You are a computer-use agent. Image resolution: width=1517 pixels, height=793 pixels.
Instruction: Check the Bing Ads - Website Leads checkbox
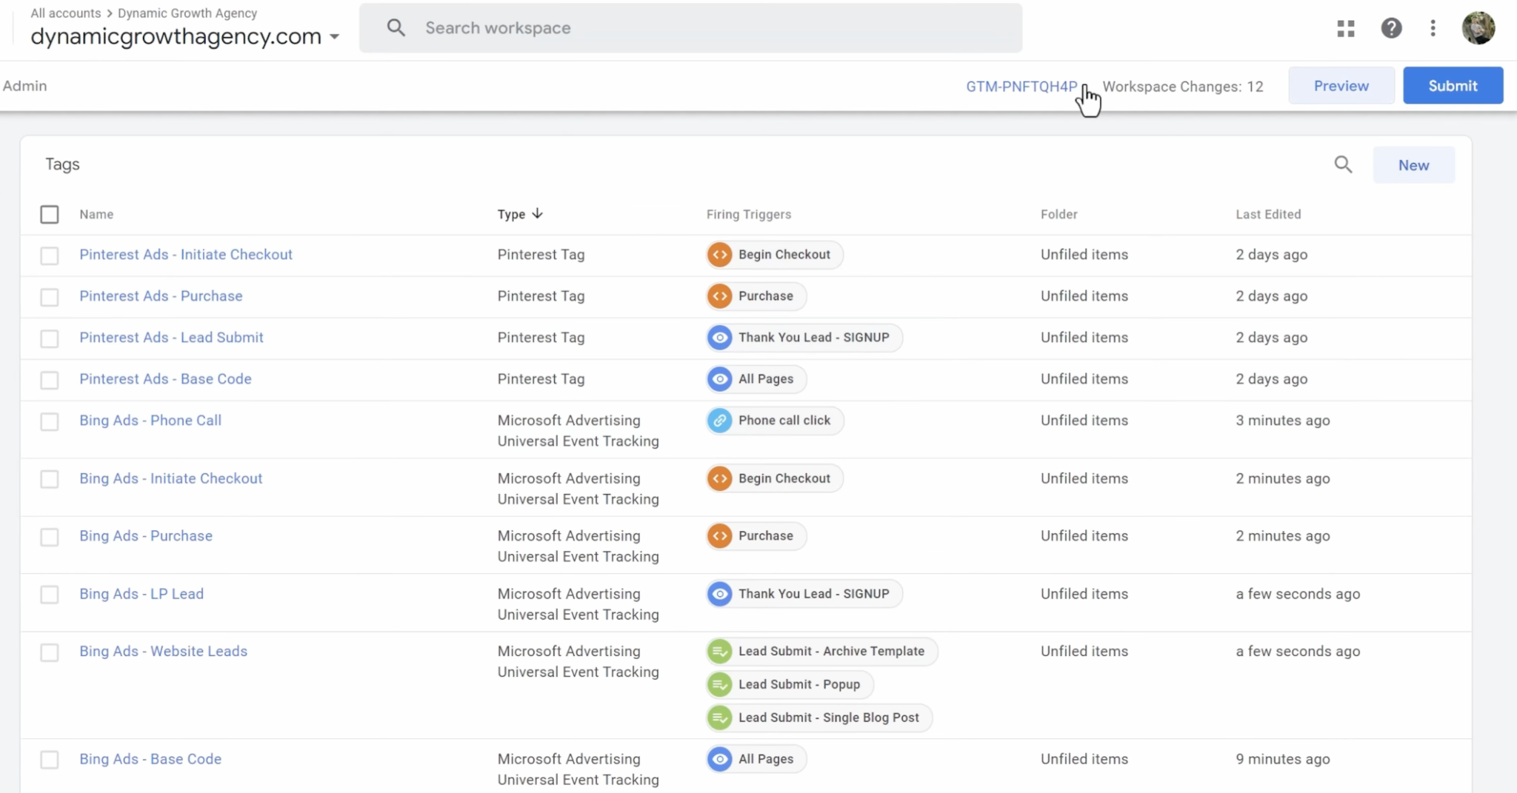(x=50, y=652)
